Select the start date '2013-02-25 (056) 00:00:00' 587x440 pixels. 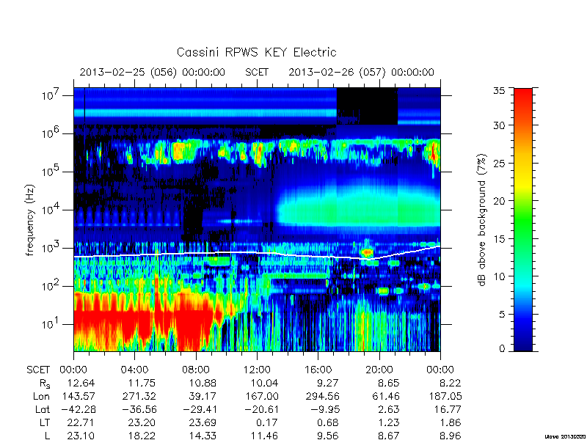(x=153, y=72)
